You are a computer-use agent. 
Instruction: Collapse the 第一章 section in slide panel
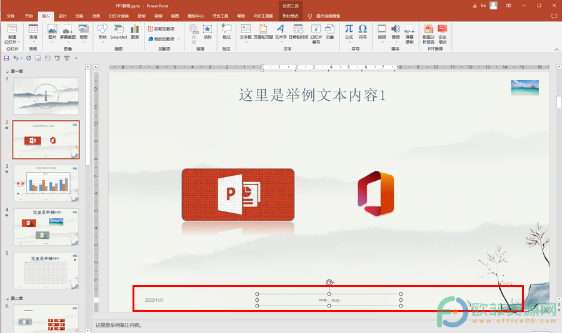tap(7, 72)
